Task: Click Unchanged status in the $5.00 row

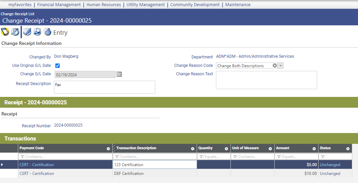Action: [330, 165]
